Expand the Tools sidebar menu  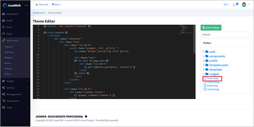(x=15, y=107)
